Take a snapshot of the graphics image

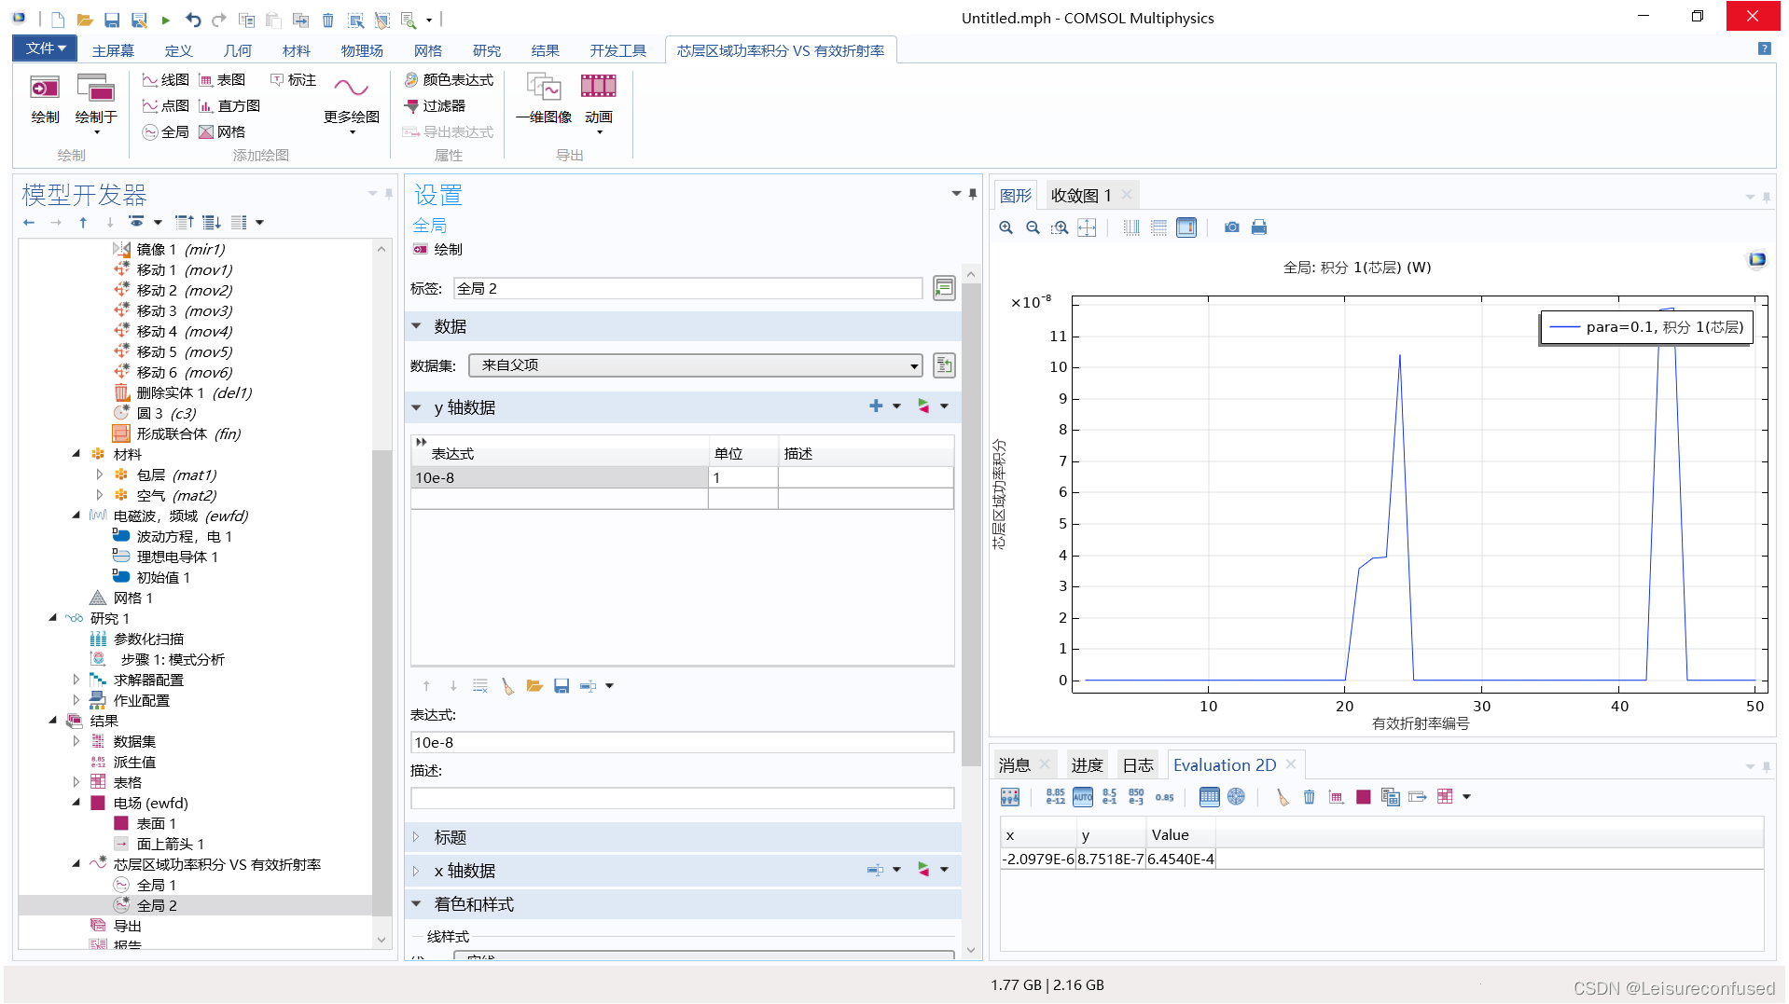[1232, 227]
